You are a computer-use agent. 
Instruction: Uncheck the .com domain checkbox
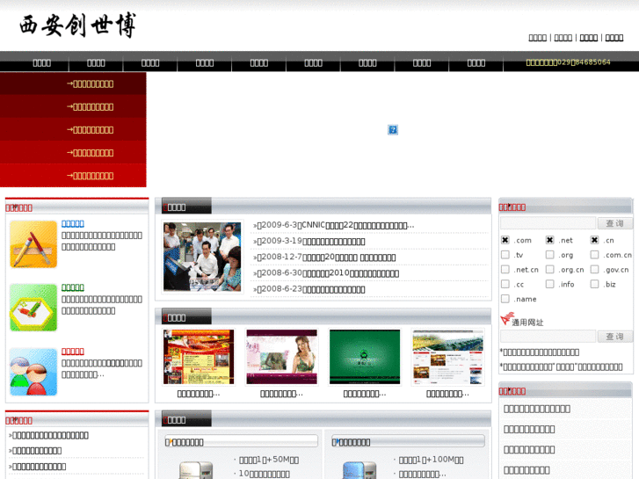click(505, 240)
